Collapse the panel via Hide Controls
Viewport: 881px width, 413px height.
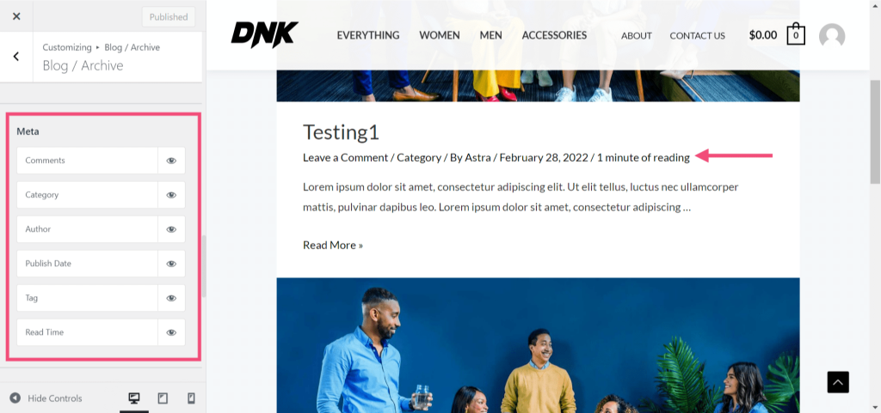pos(46,398)
